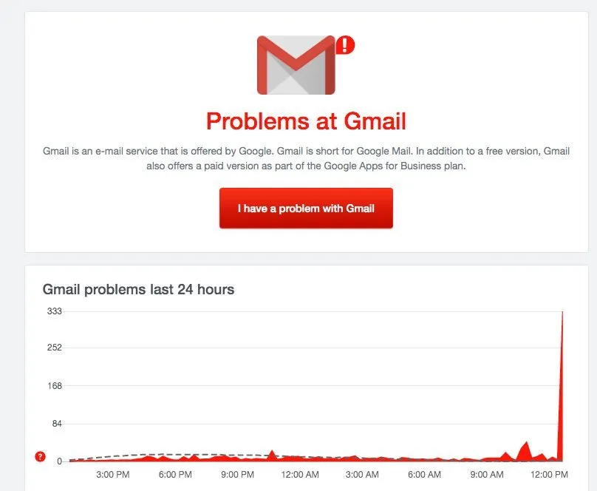The width and height of the screenshot is (597, 491).
Task: Click the 6:00 PM time axis label
Action: tap(175, 475)
